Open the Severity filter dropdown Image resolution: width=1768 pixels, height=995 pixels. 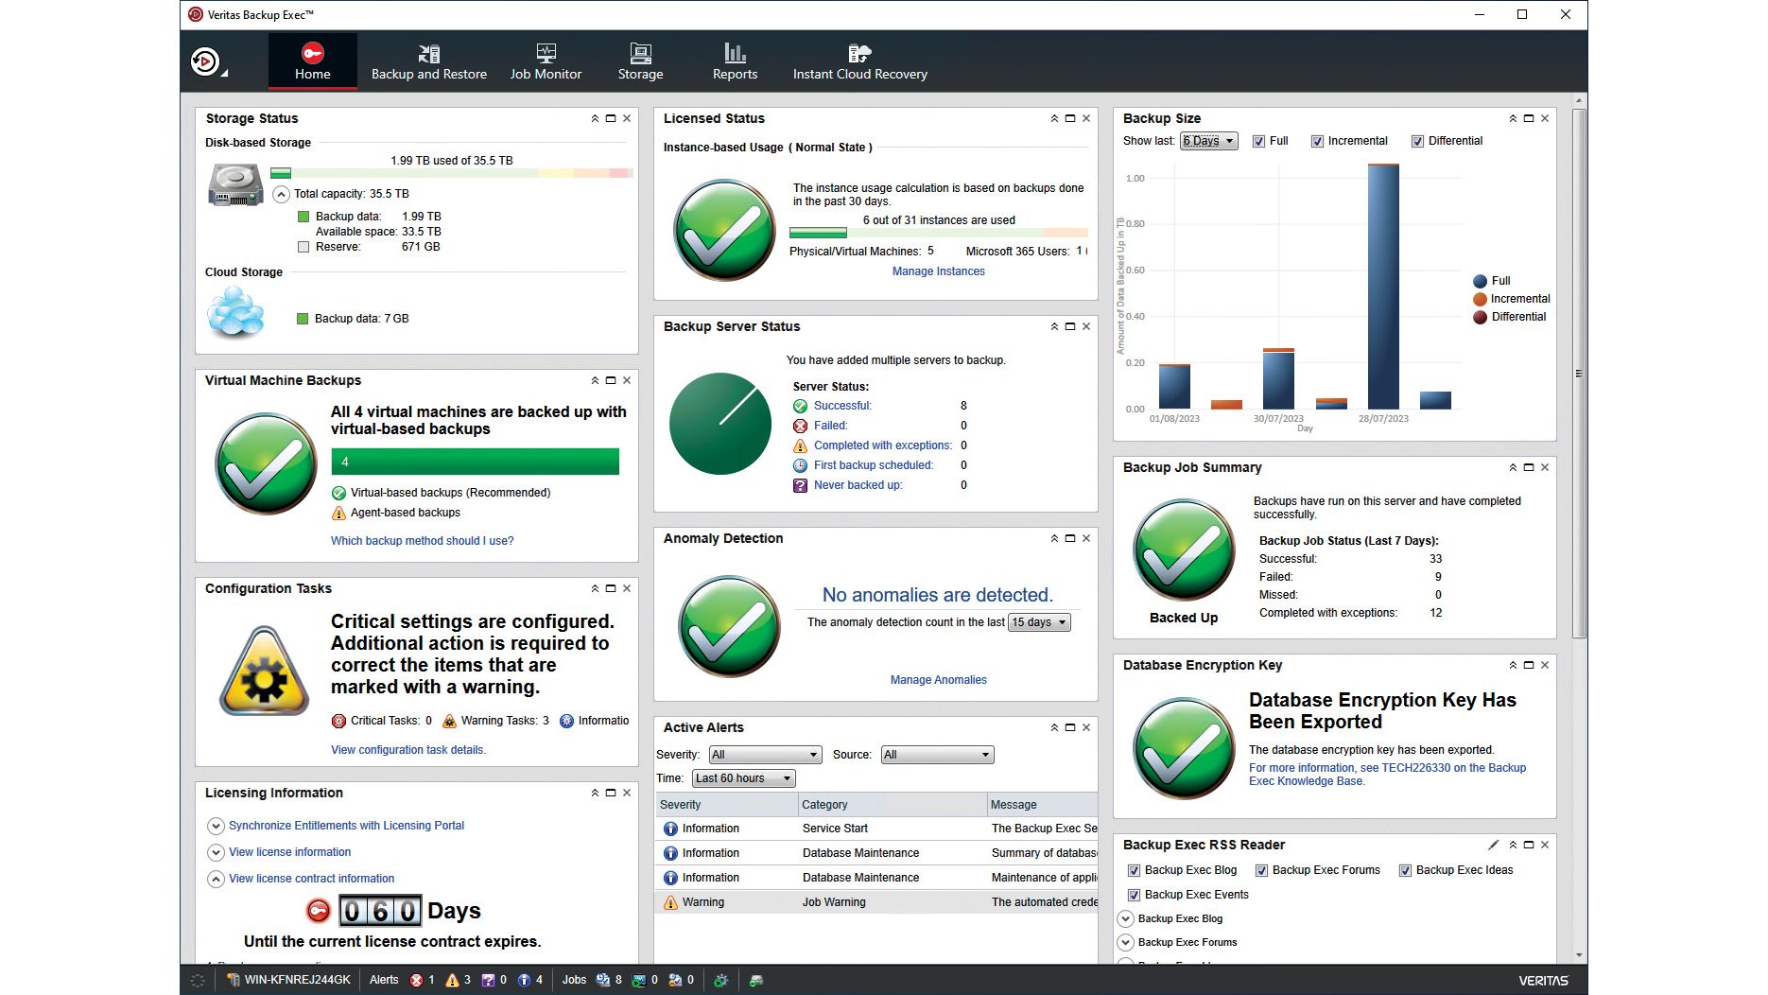click(x=765, y=755)
